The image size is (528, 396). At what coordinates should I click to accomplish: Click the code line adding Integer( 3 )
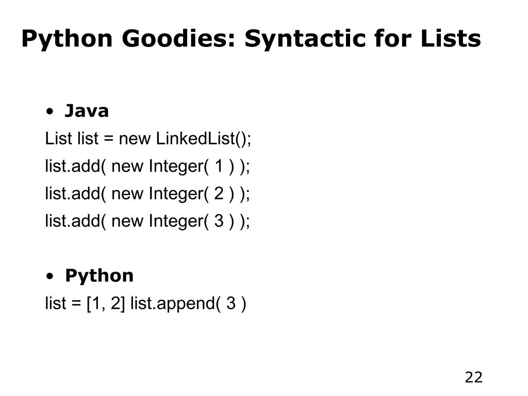point(147,222)
